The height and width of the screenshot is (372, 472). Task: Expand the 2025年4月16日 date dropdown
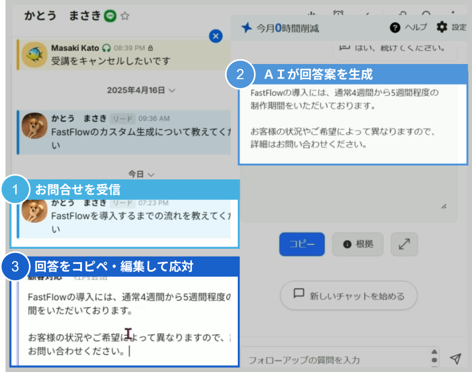(x=172, y=90)
